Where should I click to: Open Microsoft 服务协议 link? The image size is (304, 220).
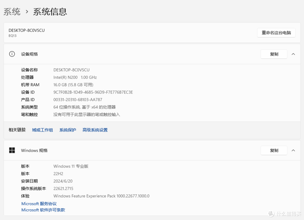39,204
